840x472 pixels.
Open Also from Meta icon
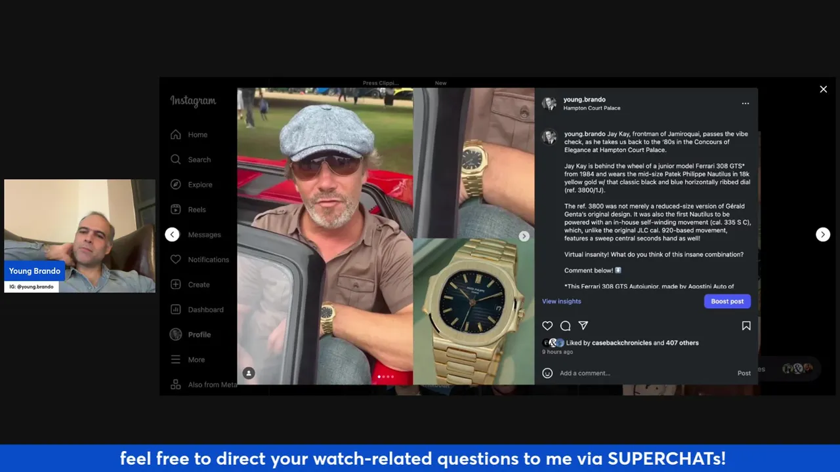tap(176, 384)
